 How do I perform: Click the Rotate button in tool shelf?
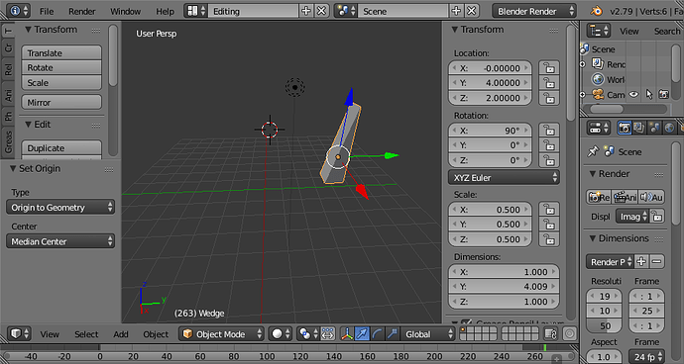(x=61, y=67)
